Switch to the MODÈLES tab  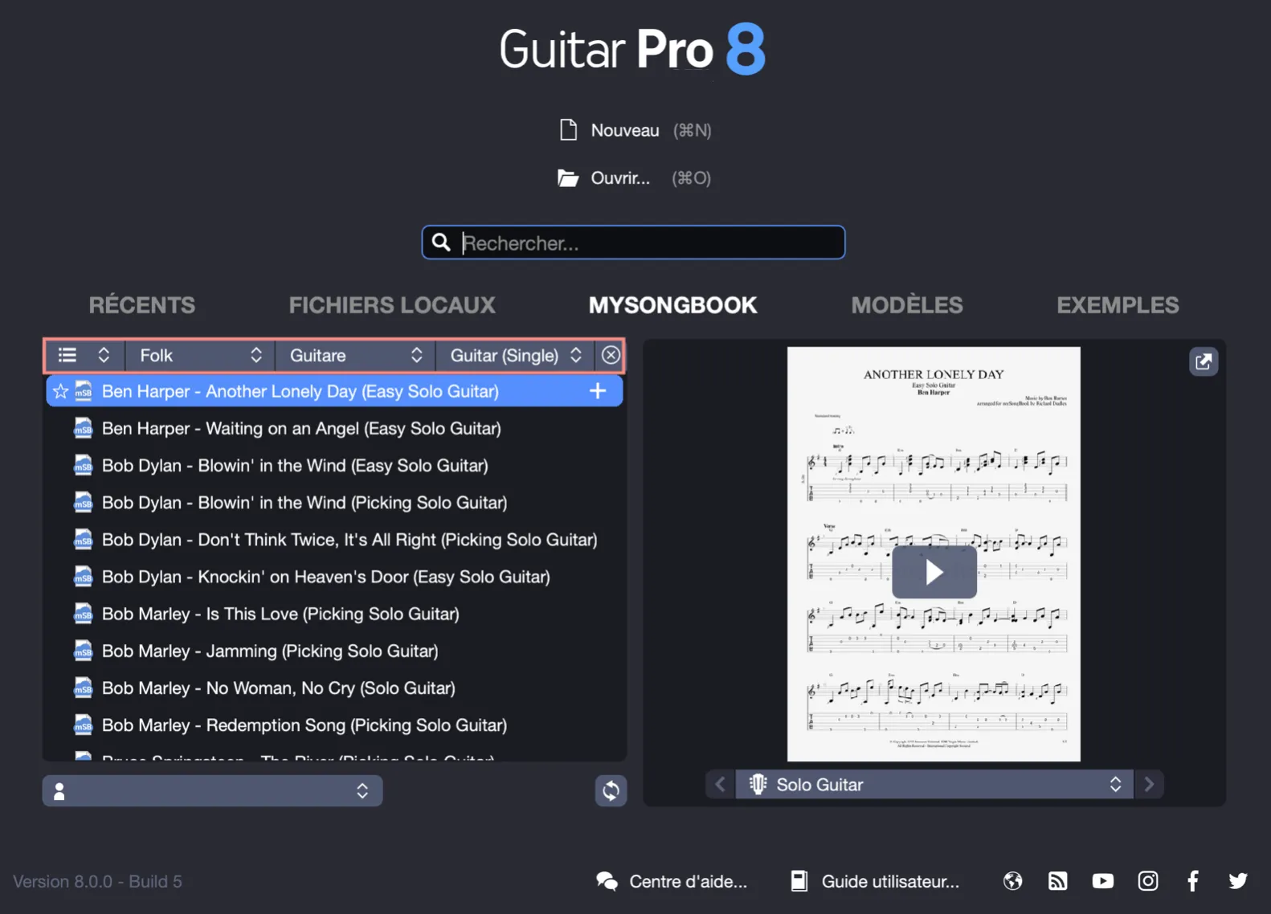click(x=906, y=305)
